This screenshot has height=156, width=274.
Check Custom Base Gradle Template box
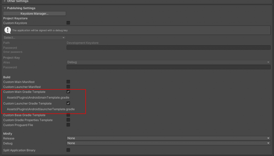pyautogui.click(x=68, y=115)
